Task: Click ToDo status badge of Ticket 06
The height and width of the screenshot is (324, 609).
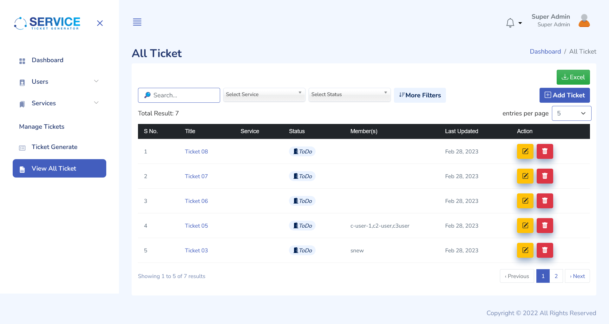Action: (302, 201)
